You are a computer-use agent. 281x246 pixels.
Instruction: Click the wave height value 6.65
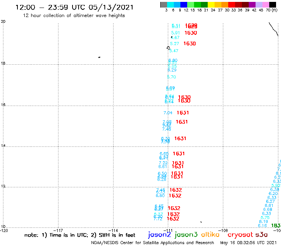[x=164, y=154]
